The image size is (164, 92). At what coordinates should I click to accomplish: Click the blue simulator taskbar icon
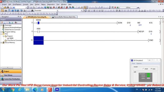click(x=57, y=90)
